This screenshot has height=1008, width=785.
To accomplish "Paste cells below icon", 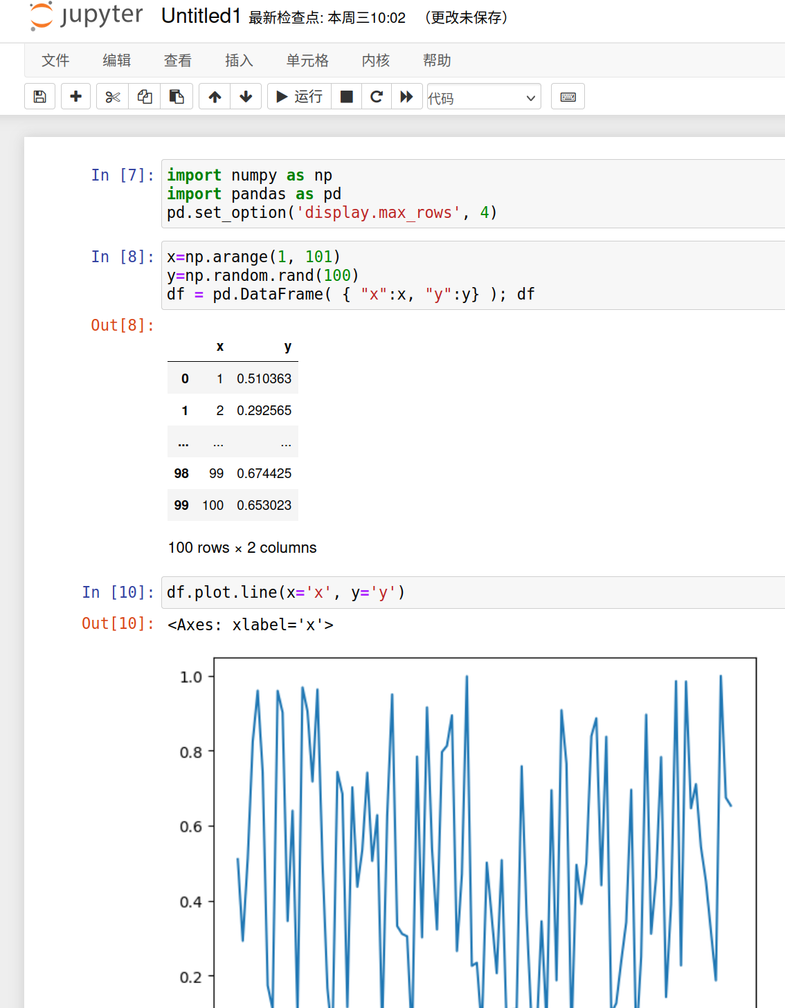I will [x=177, y=97].
